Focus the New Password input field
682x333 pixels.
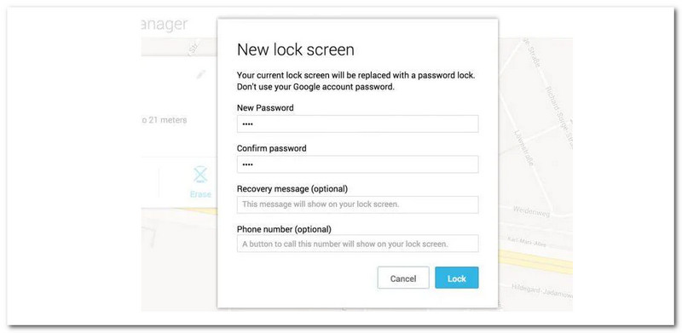click(x=357, y=123)
